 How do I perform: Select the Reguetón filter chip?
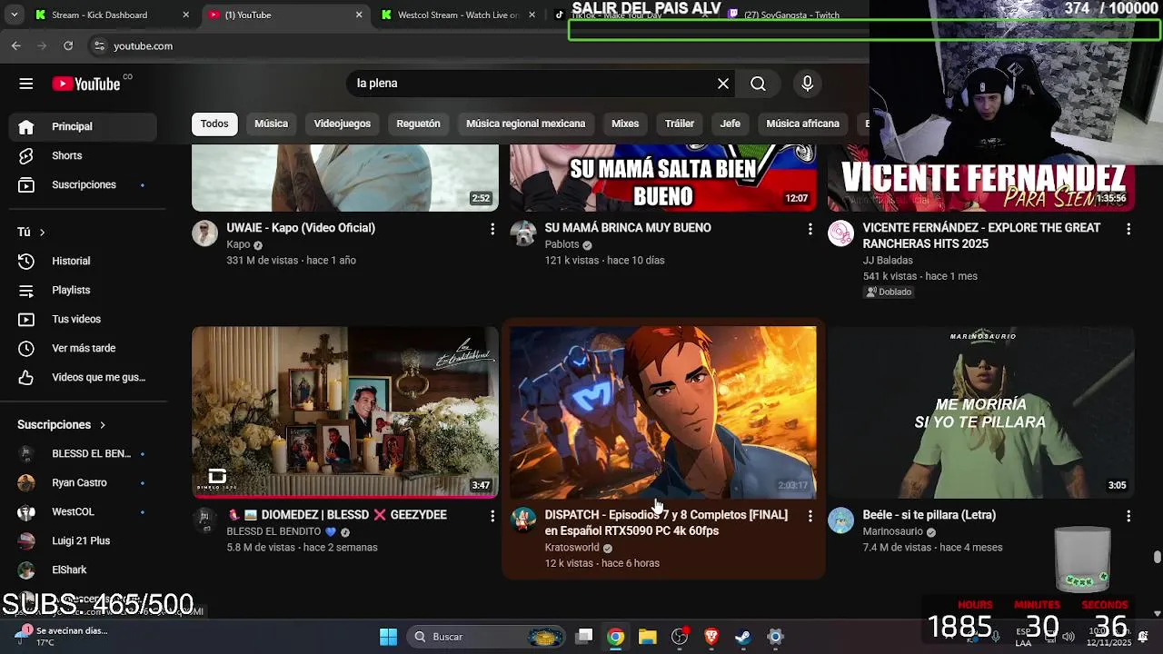click(x=418, y=124)
